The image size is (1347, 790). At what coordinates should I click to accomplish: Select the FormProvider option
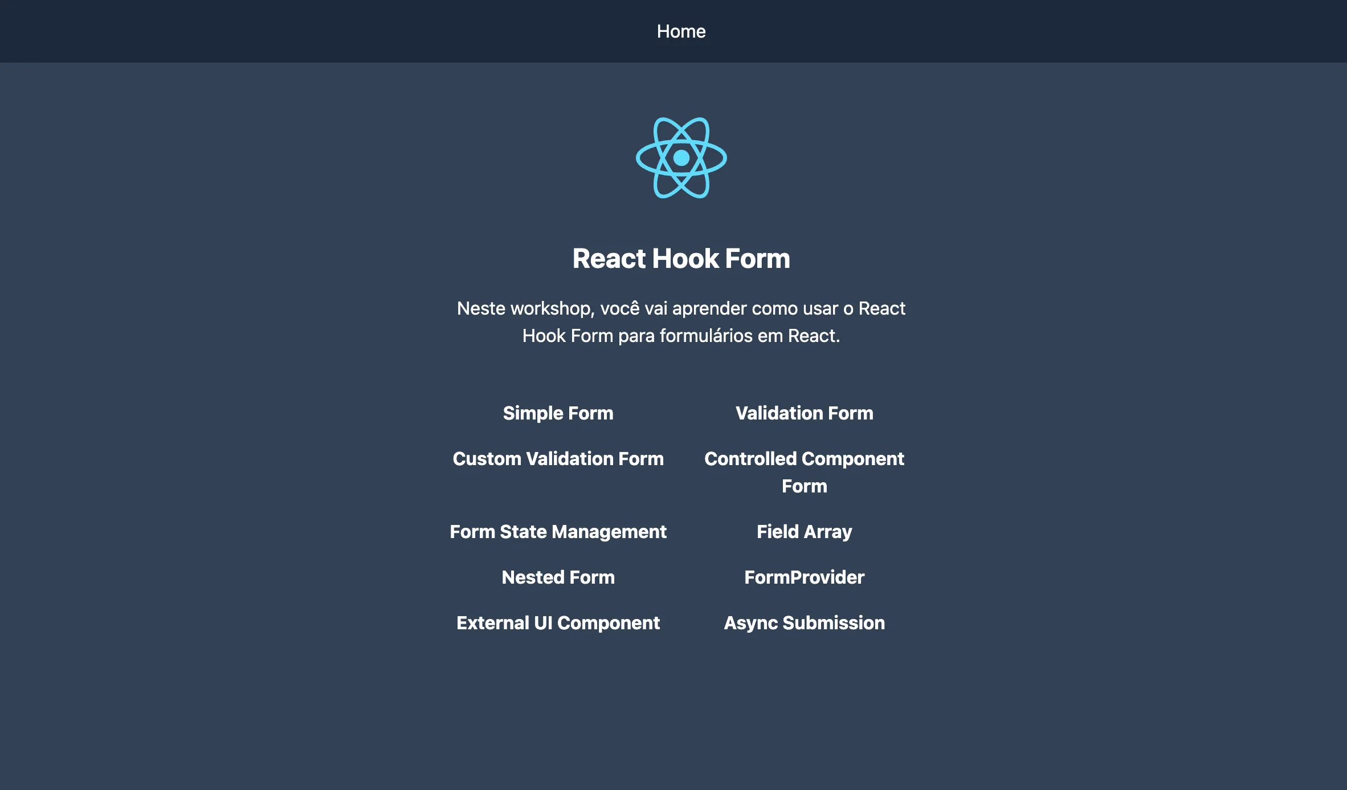pyautogui.click(x=803, y=576)
